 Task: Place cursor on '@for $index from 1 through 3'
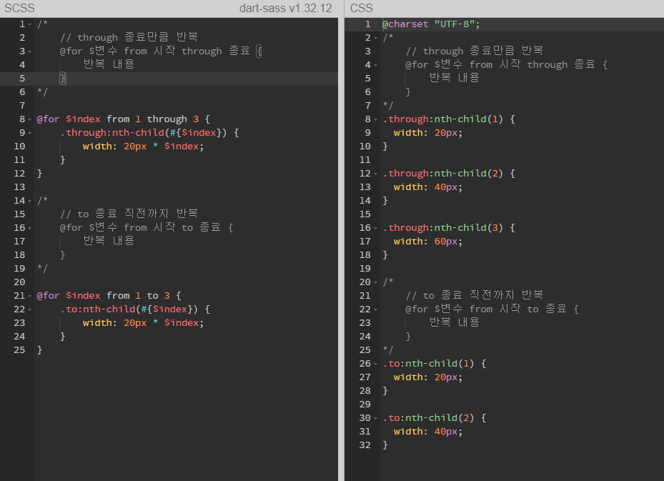pos(118,119)
